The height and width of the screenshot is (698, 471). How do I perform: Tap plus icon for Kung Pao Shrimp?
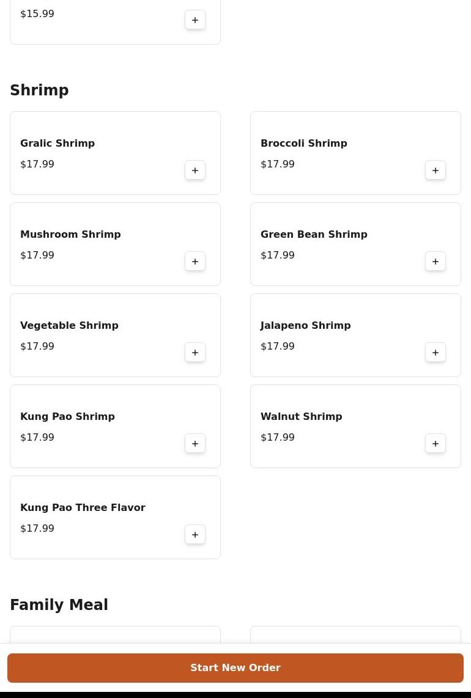pyautogui.click(x=195, y=443)
